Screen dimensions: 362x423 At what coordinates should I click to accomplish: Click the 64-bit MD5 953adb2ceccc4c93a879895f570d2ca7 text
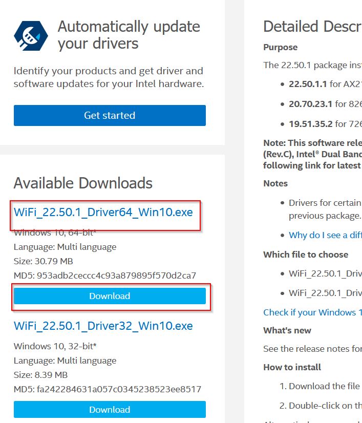click(x=105, y=276)
